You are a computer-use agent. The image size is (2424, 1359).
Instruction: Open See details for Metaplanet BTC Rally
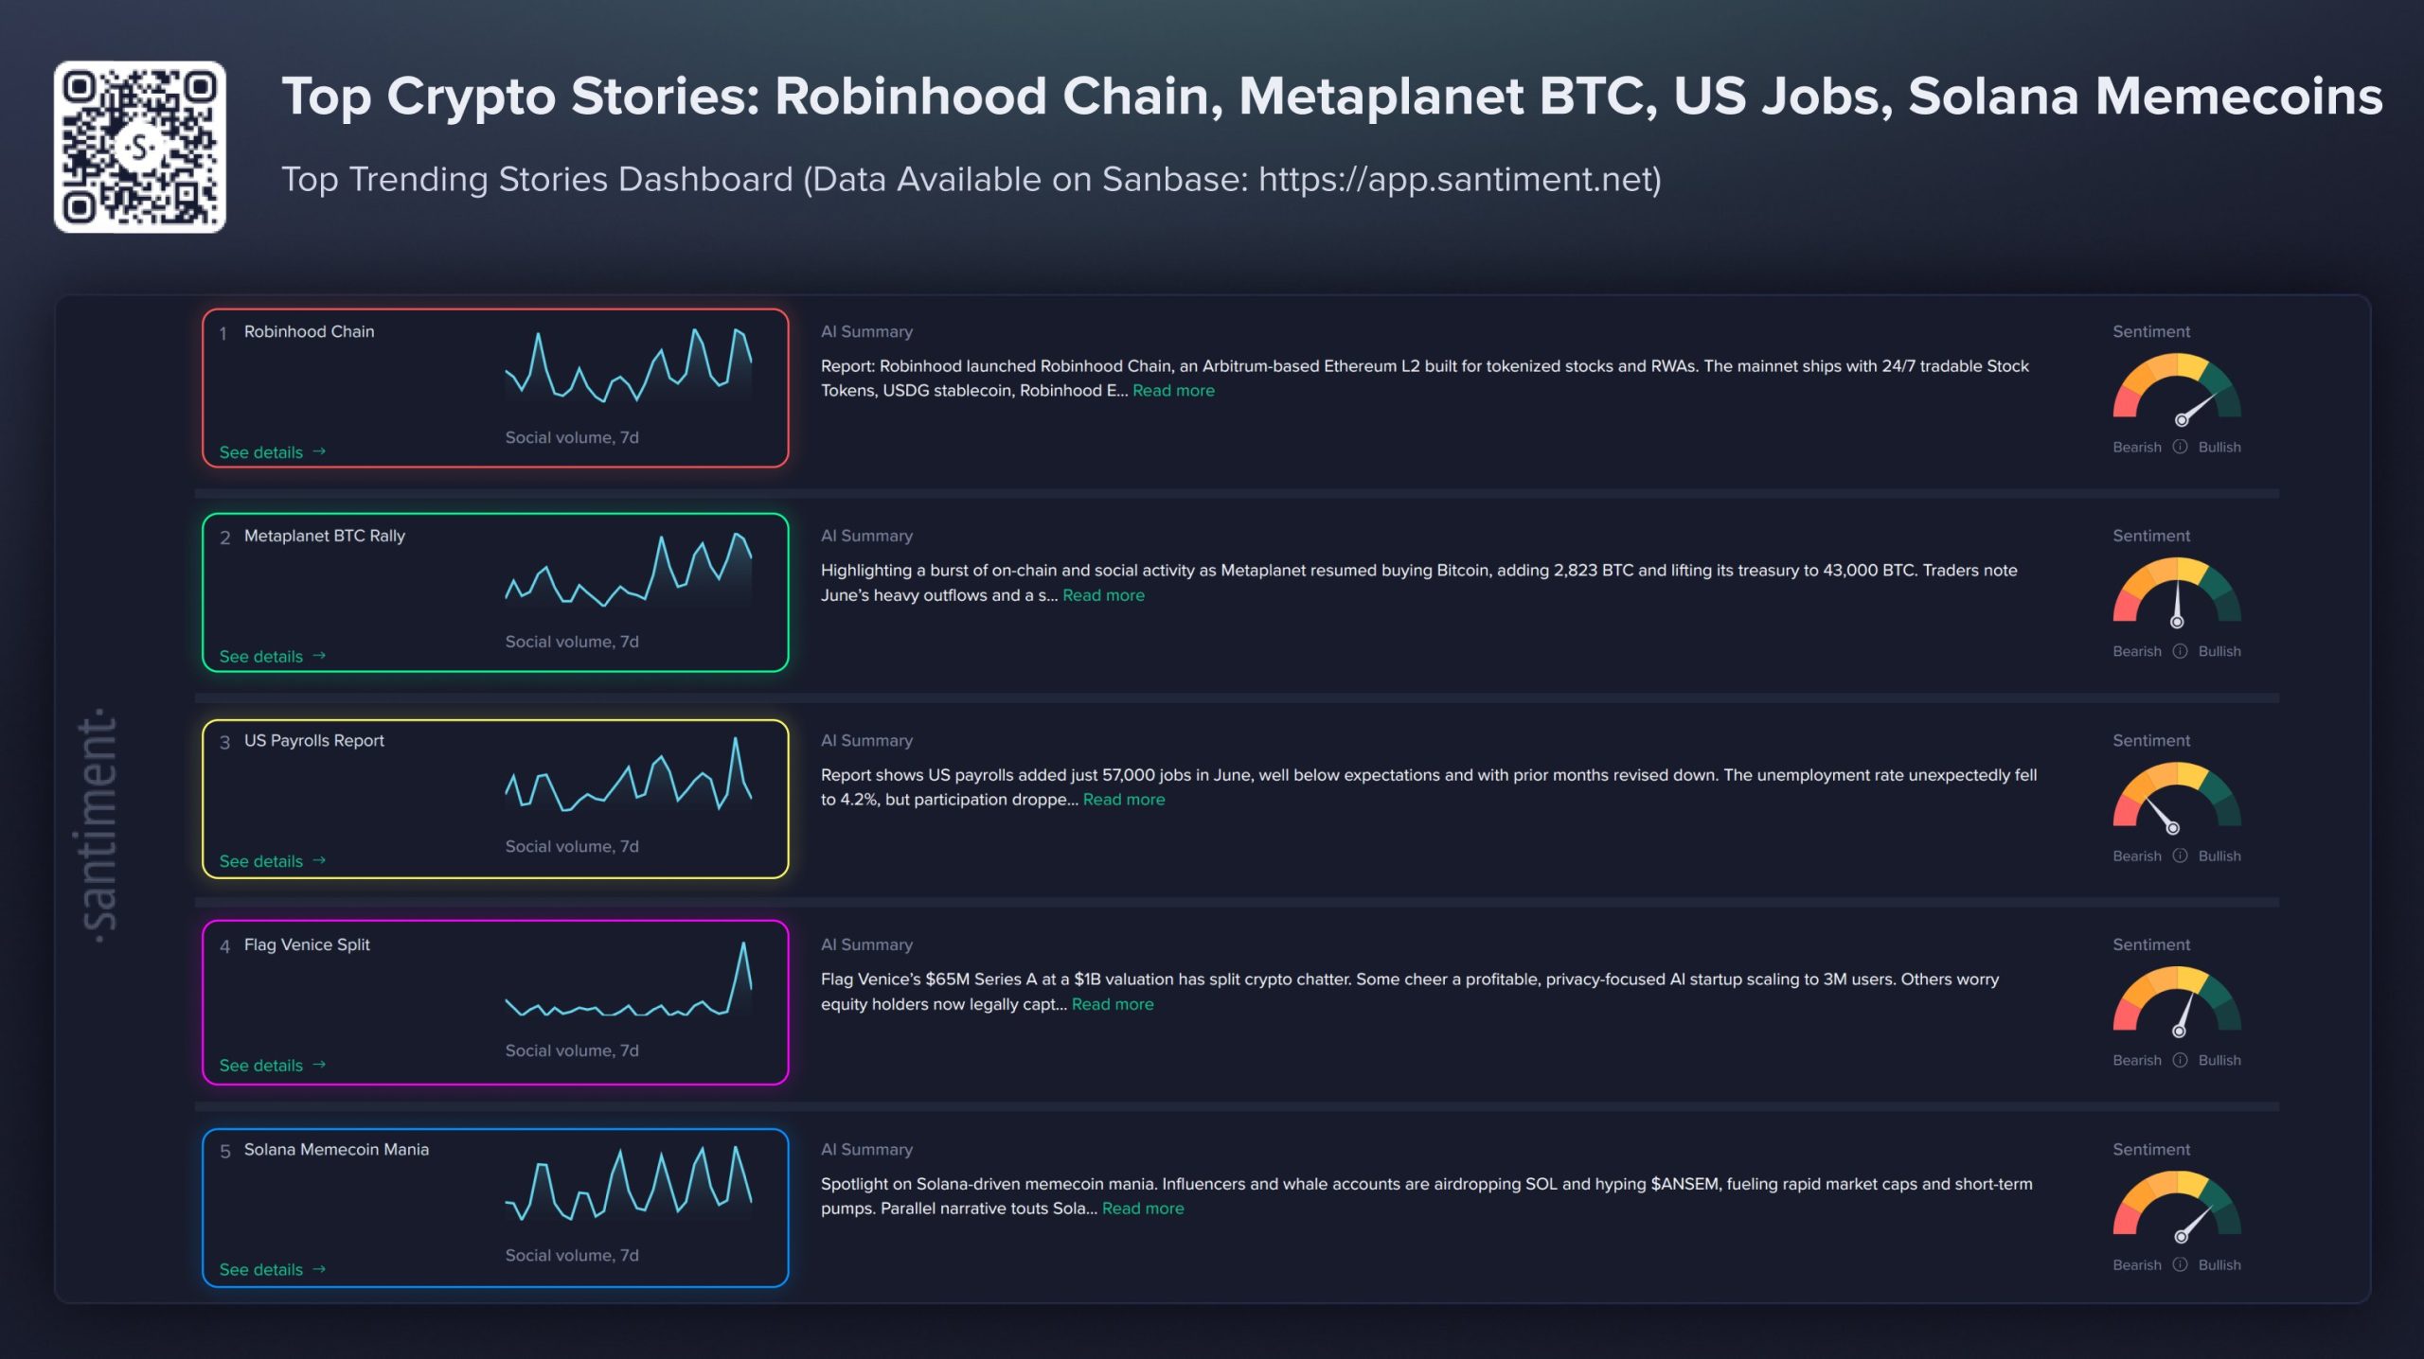coord(273,657)
